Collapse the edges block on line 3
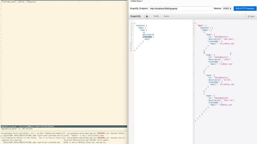This screenshot has width=257, height=144. (133, 28)
